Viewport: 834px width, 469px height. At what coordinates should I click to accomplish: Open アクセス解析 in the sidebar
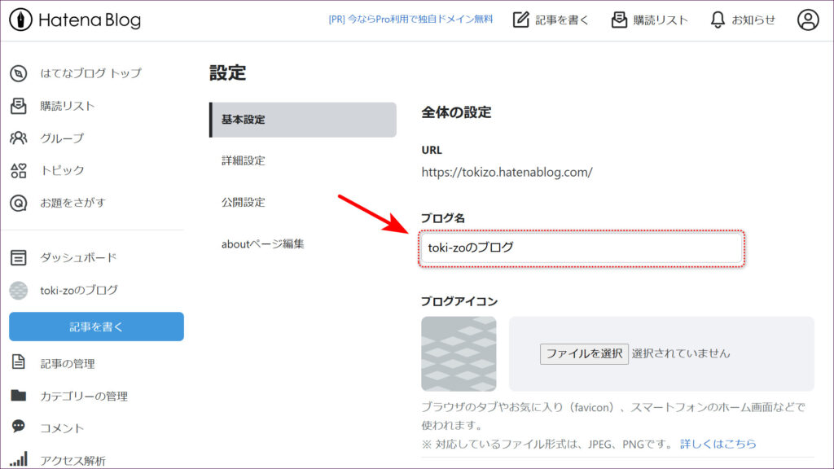click(x=72, y=461)
